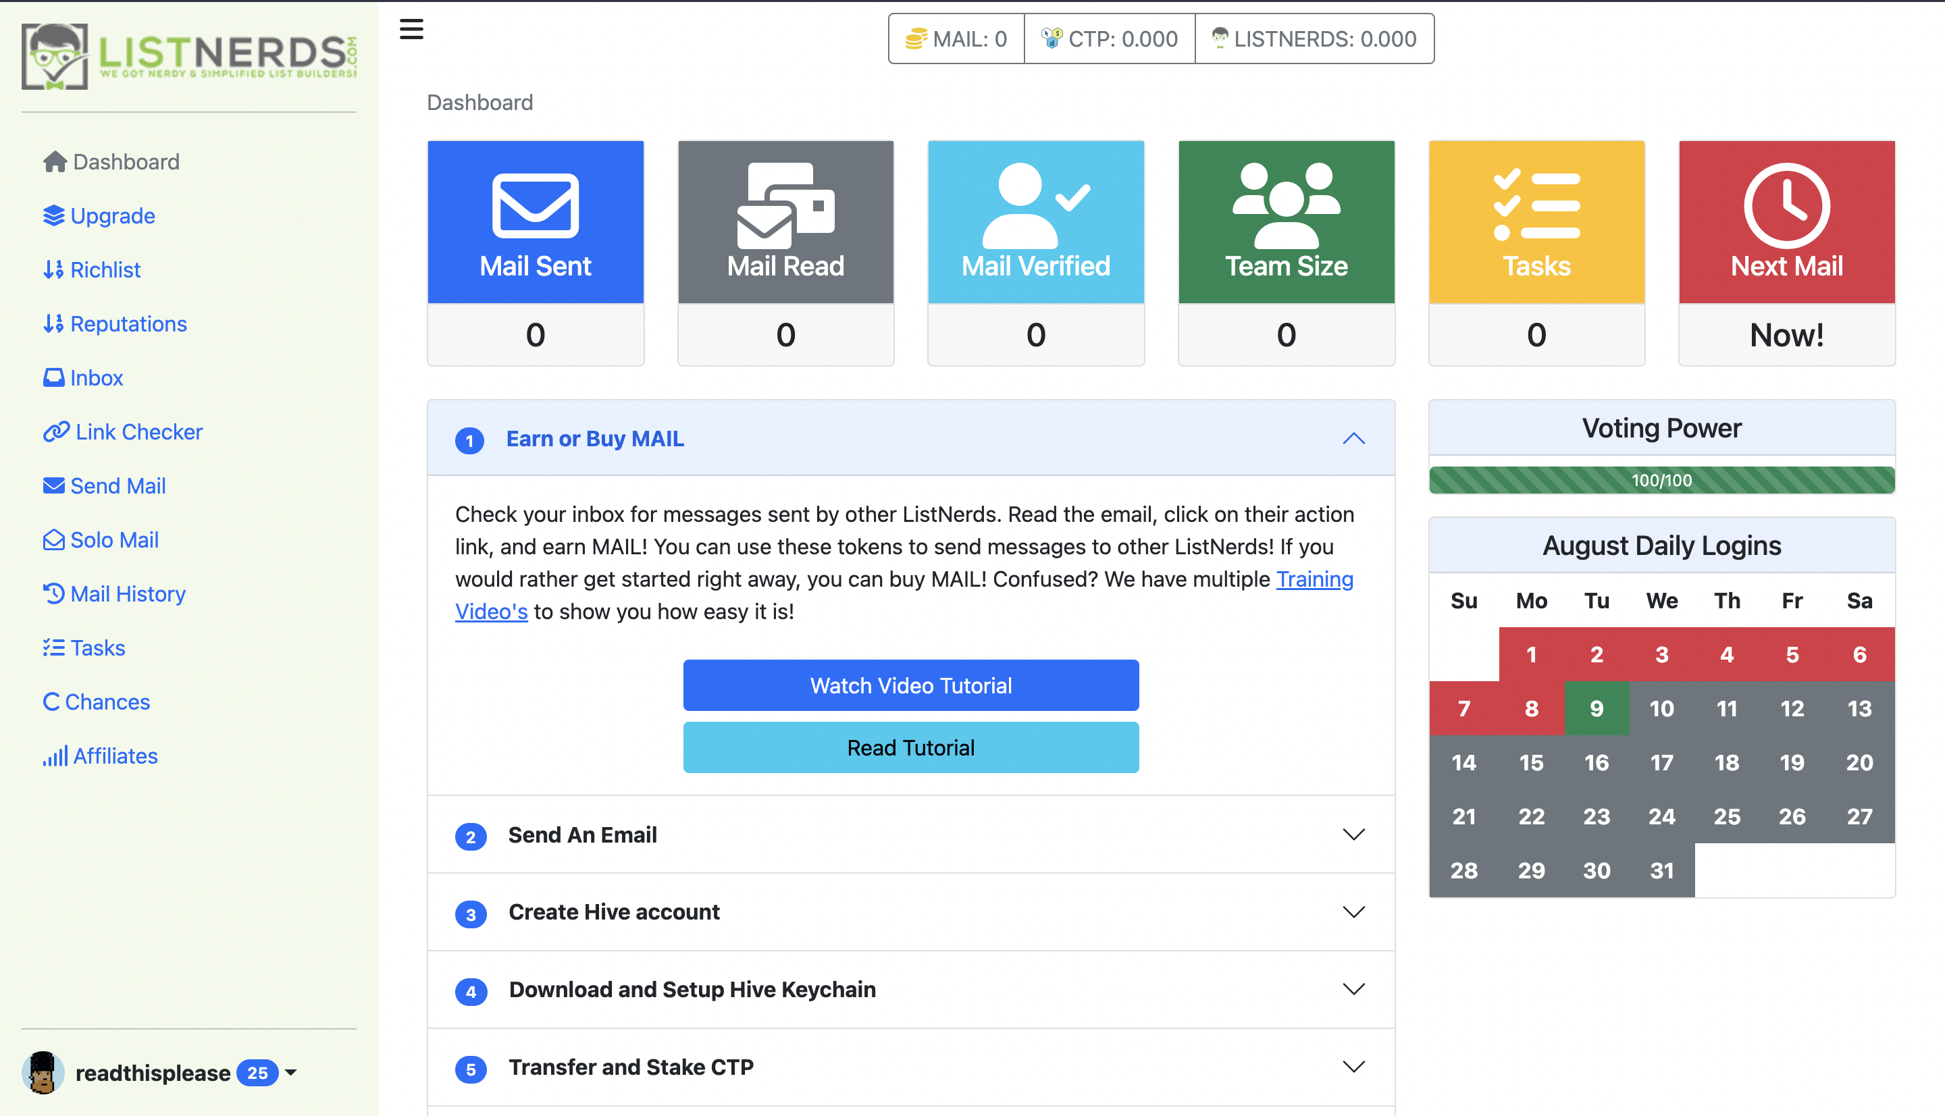This screenshot has width=1945, height=1116.
Task: Click the Mail Sent count 0
Action: pyautogui.click(x=535, y=335)
